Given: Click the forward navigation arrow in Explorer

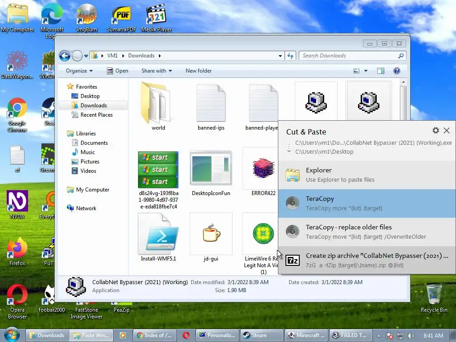Looking at the screenshot, I should (x=77, y=56).
